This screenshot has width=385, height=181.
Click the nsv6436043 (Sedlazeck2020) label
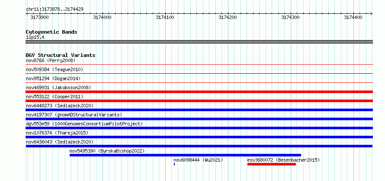pos(60,142)
